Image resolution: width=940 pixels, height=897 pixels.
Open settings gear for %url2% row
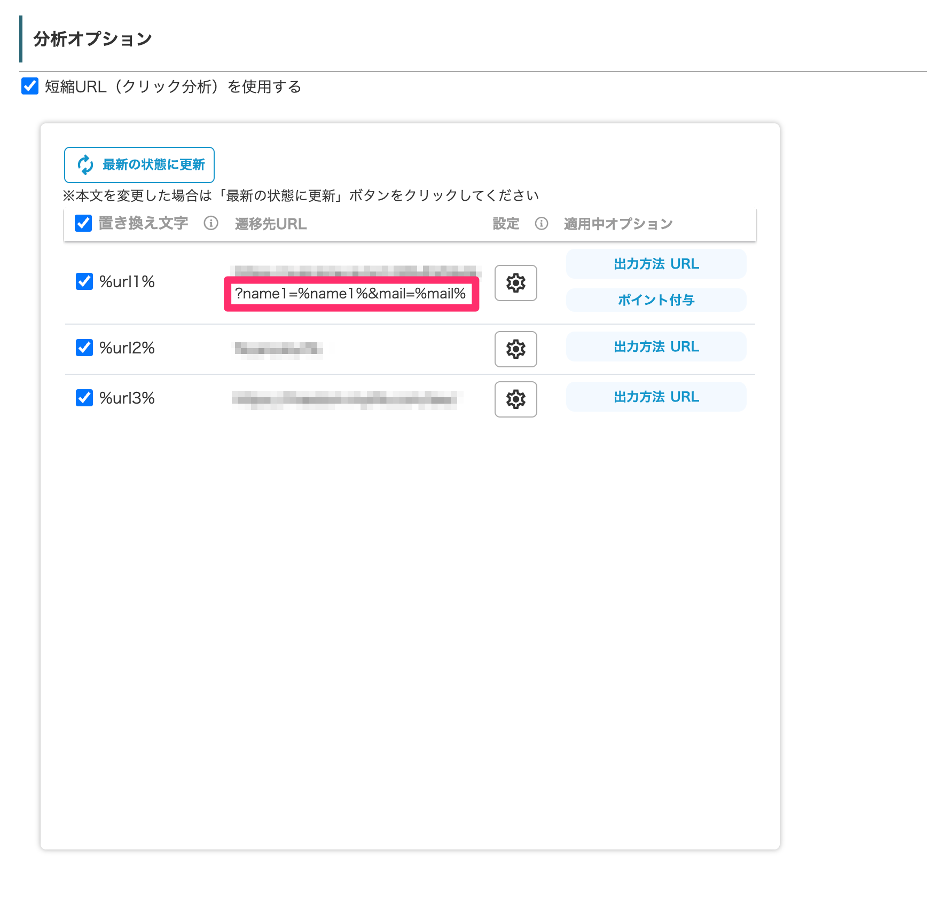[515, 349]
